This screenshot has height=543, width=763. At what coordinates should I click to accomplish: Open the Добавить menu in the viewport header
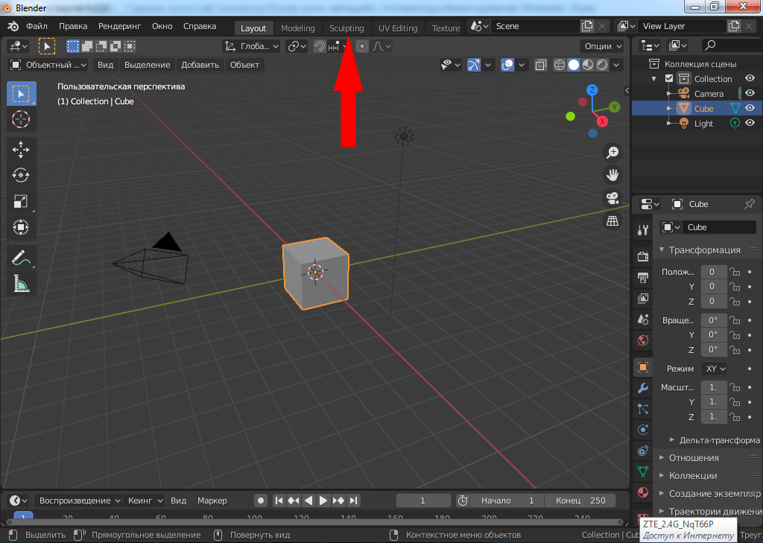click(x=200, y=65)
